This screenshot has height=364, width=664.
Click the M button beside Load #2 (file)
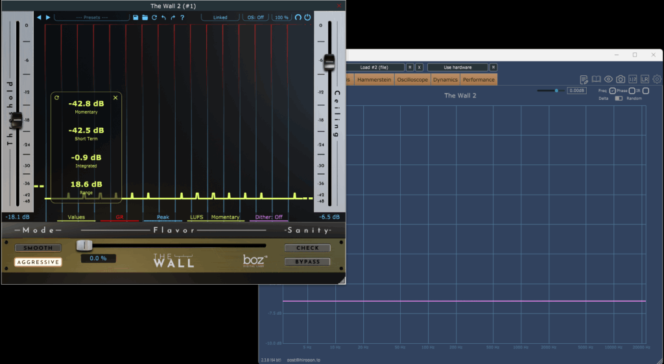410,67
